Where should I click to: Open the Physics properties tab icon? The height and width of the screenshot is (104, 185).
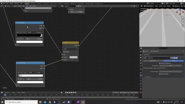tap(141, 81)
